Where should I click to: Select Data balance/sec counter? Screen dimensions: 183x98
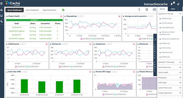pos(168,27)
